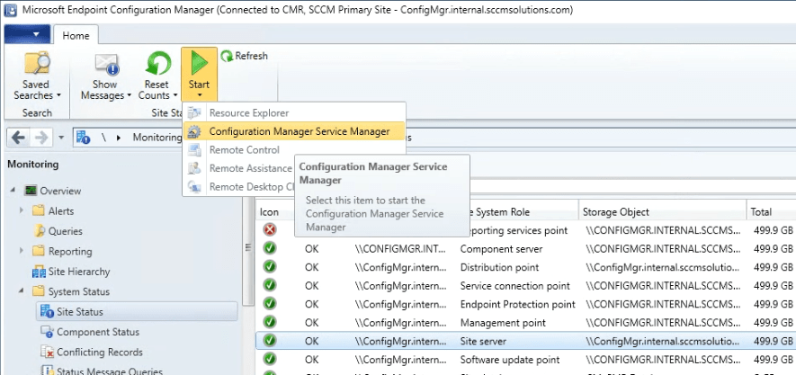Expand the Reporting folder node
The height and width of the screenshot is (375, 796).
pyautogui.click(x=22, y=252)
